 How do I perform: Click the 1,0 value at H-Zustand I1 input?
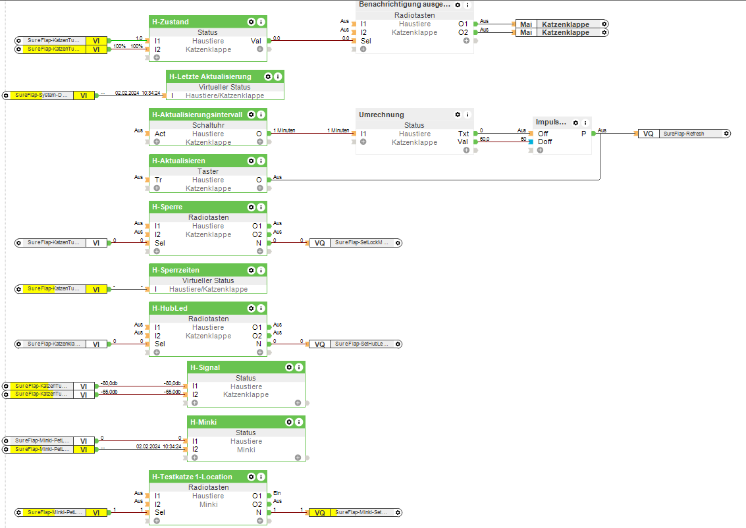139,38
